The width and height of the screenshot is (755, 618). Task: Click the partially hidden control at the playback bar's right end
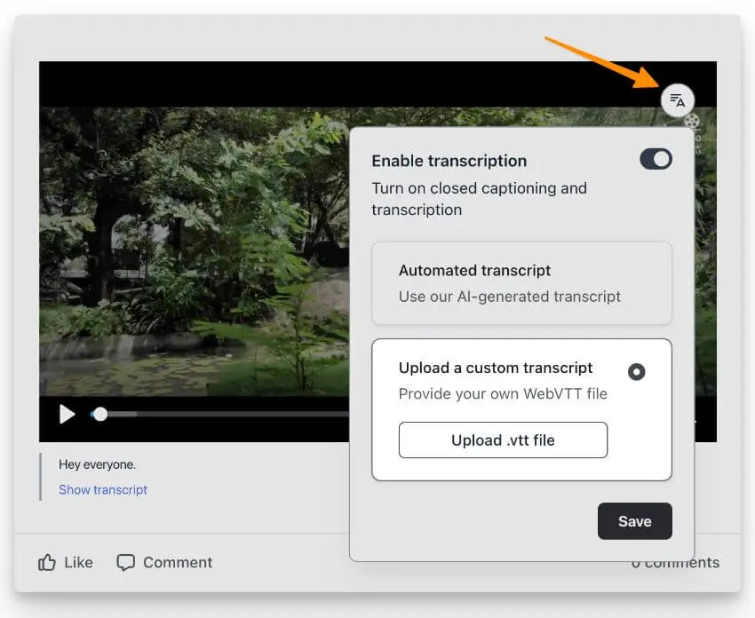695,422
